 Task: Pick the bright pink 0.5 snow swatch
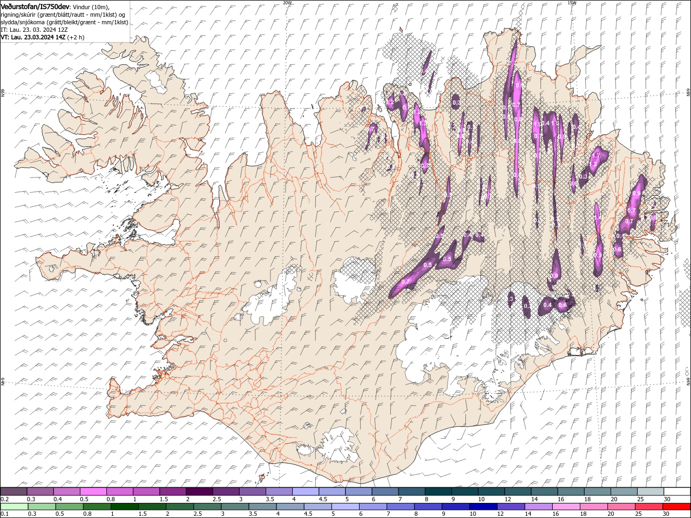pos(93,492)
